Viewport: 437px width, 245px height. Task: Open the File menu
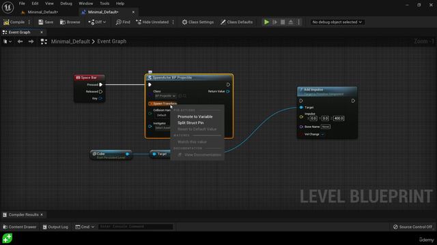[x=22, y=3]
